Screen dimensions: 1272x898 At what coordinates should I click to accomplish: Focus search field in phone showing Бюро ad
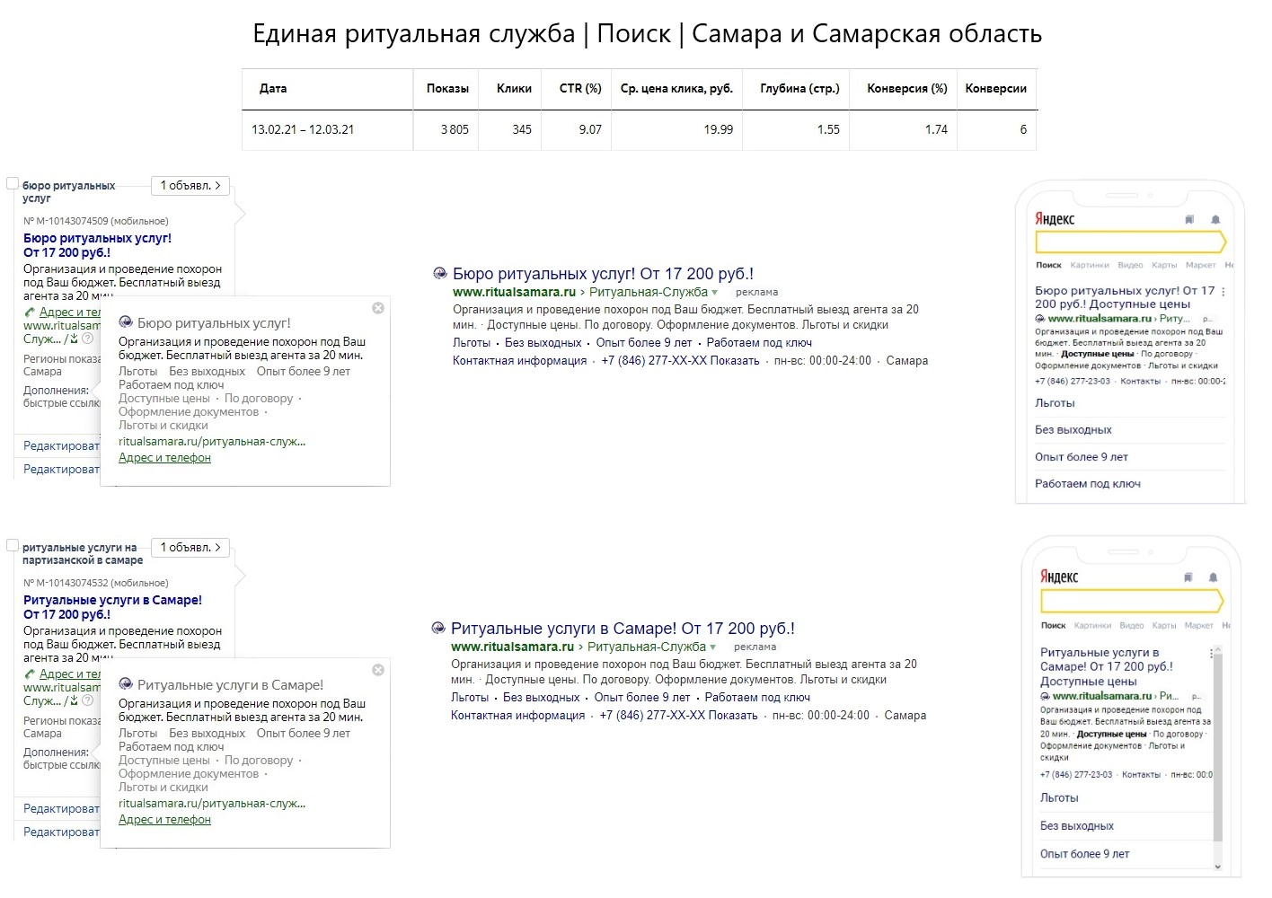tap(1130, 242)
